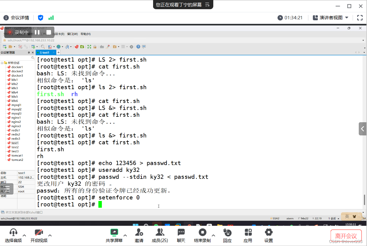Viewport: 367px width, 246px height.
Task: Open font settings icon in toolbar
Action: (x=67, y=47)
